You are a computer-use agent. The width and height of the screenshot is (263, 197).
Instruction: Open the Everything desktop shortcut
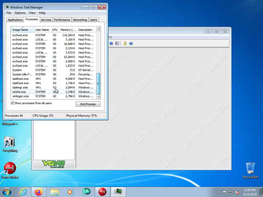10,144
